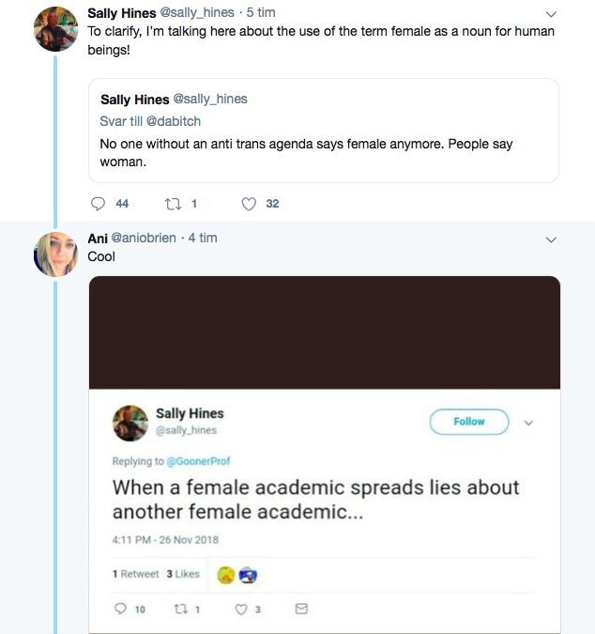Open Ani's profile picture
This screenshot has height=634, width=595.
tap(55, 255)
